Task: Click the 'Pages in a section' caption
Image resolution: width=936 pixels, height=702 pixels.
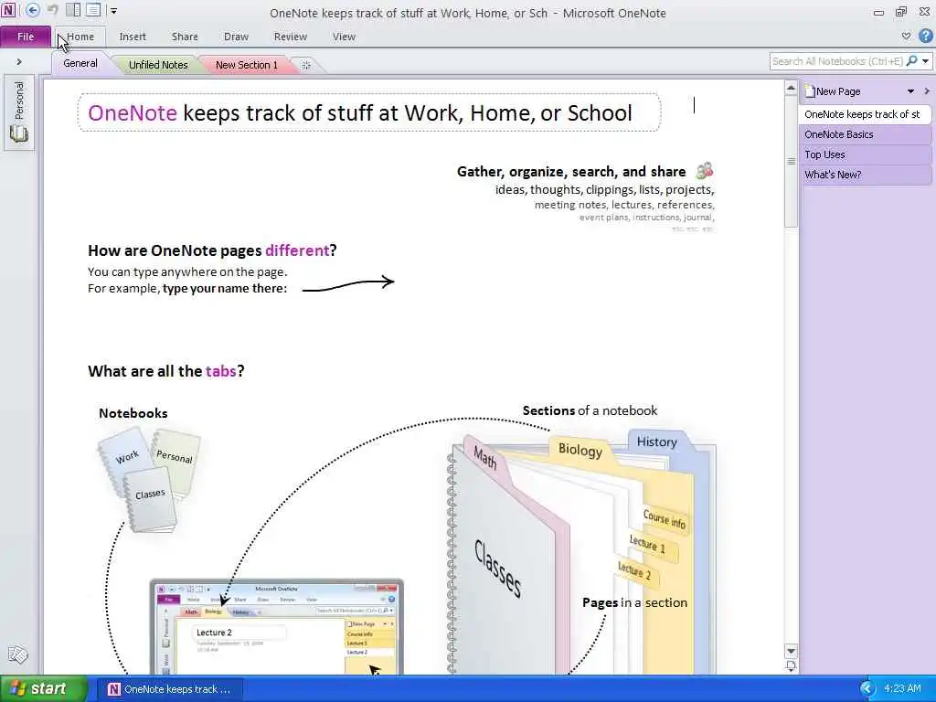Action: click(x=634, y=602)
